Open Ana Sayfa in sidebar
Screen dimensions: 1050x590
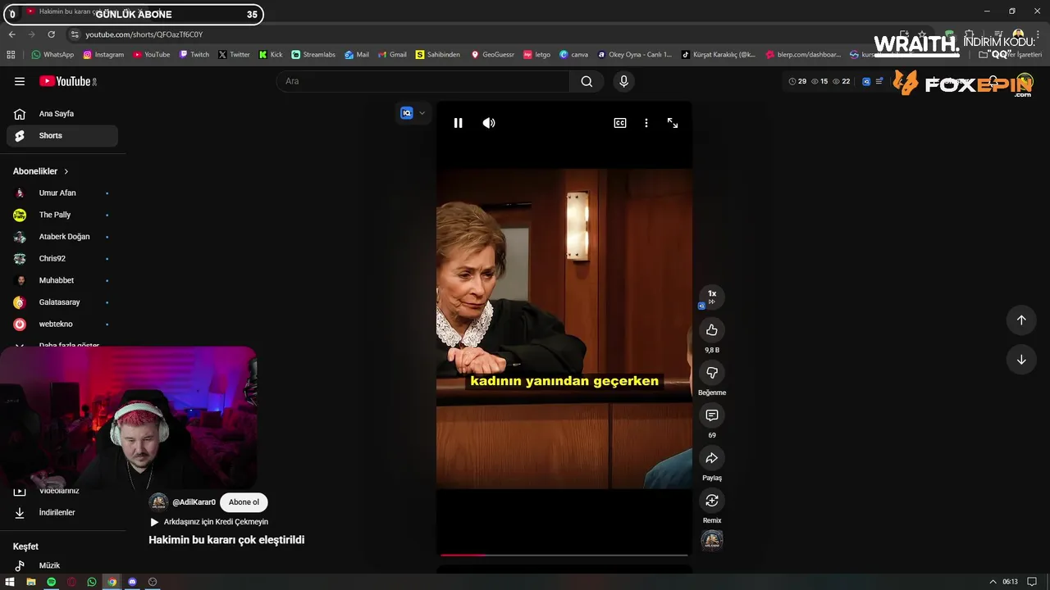point(62,114)
